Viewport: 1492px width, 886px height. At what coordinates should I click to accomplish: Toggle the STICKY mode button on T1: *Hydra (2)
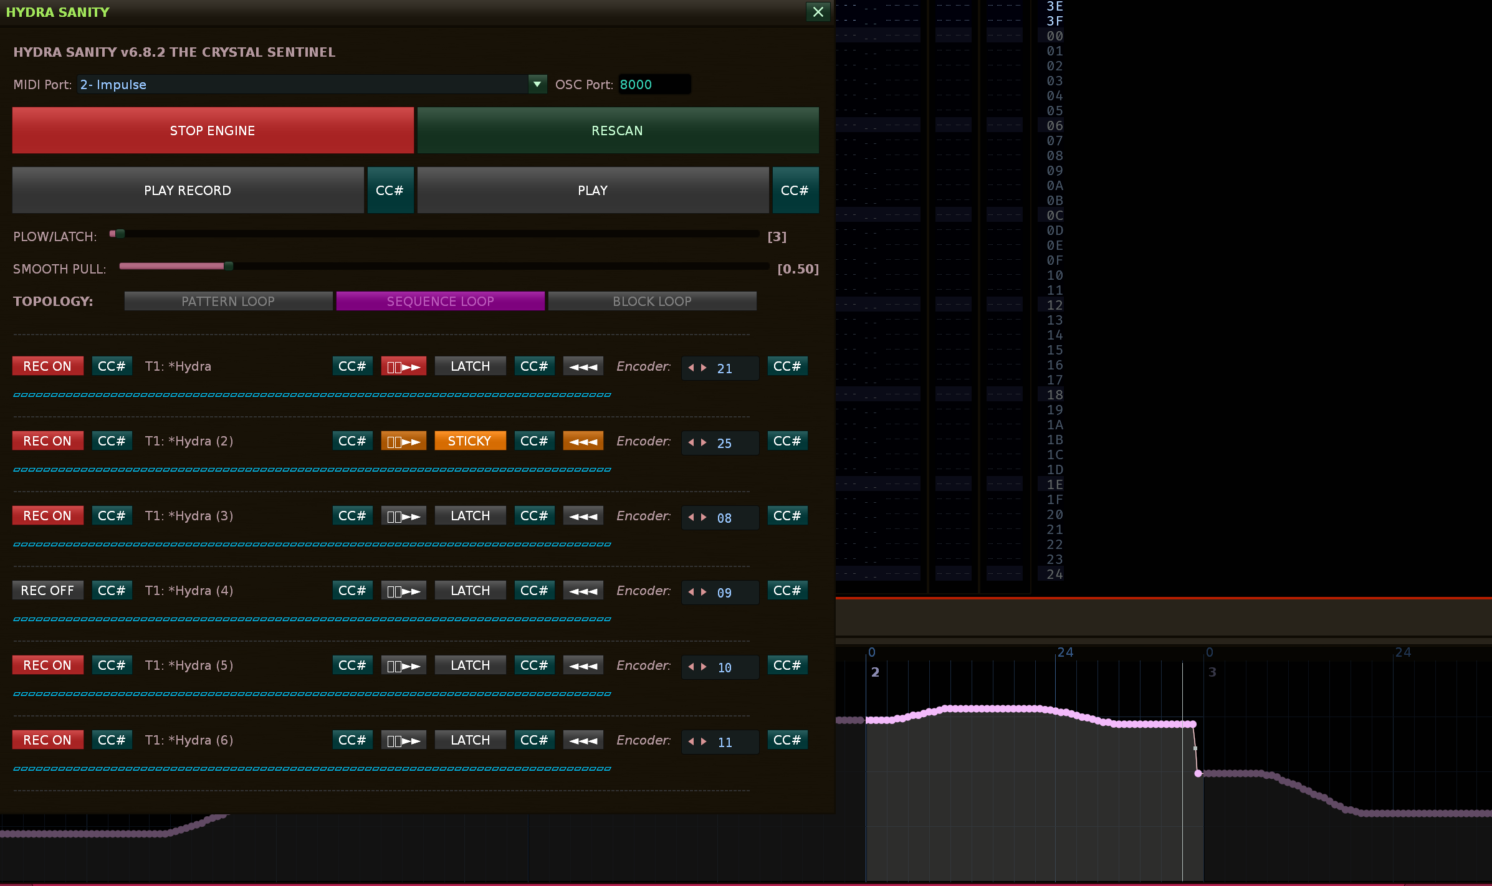pyautogui.click(x=470, y=441)
